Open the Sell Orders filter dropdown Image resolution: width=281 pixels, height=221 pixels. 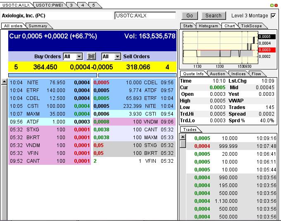117,57
